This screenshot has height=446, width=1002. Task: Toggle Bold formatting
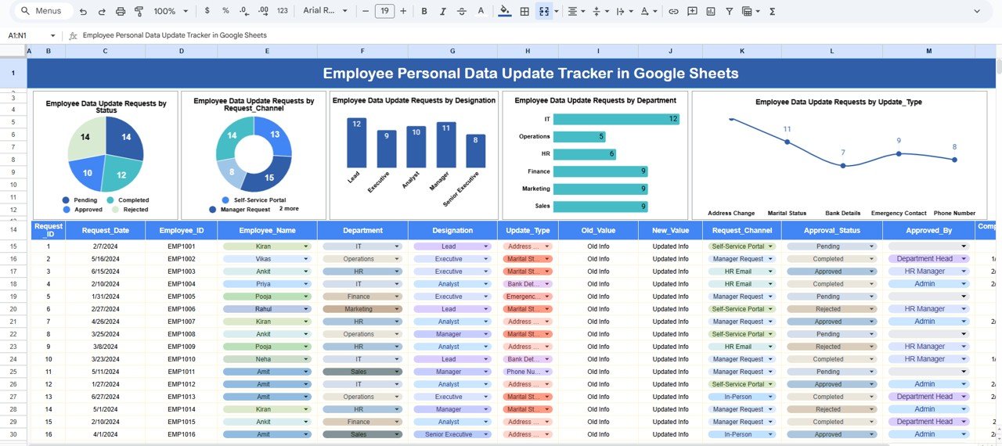[424, 12]
